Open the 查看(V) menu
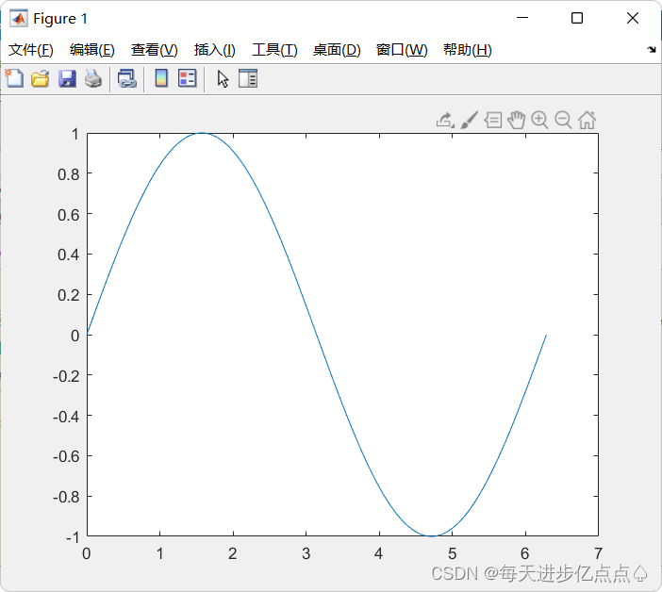 tap(154, 50)
